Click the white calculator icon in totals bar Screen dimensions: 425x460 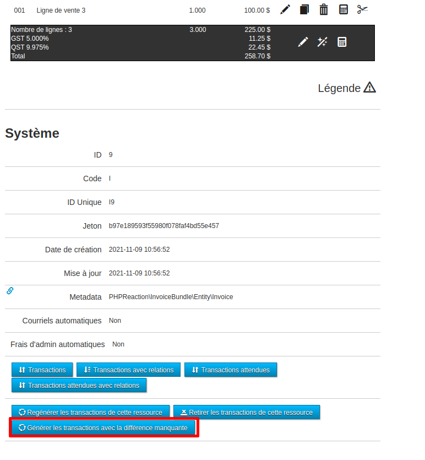point(342,42)
